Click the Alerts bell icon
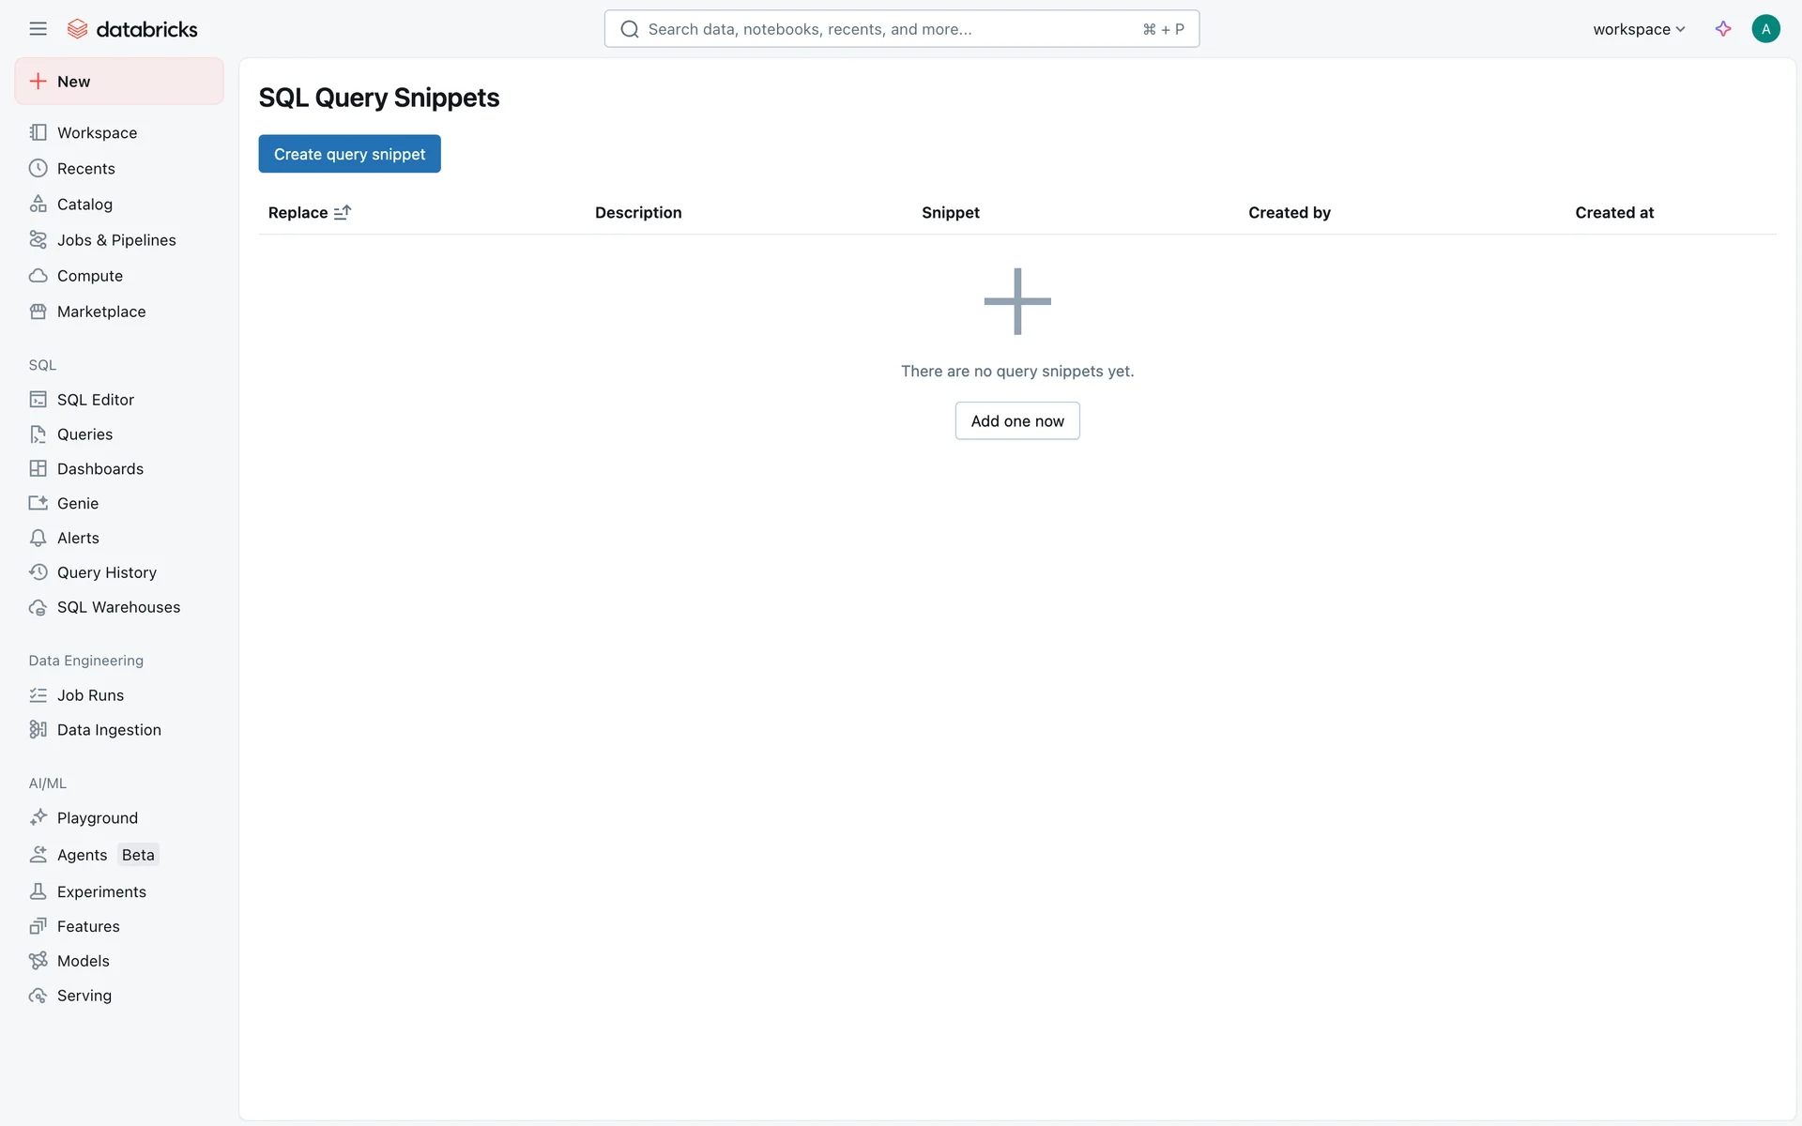This screenshot has height=1126, width=1802. coord(38,538)
